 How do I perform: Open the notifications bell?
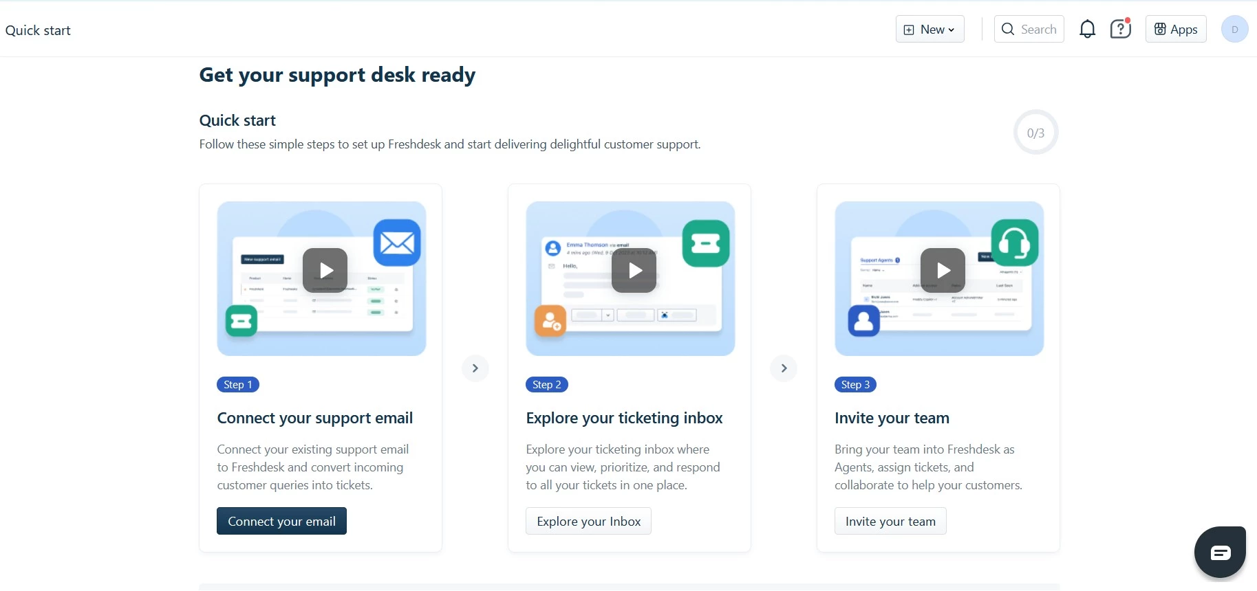point(1087,29)
